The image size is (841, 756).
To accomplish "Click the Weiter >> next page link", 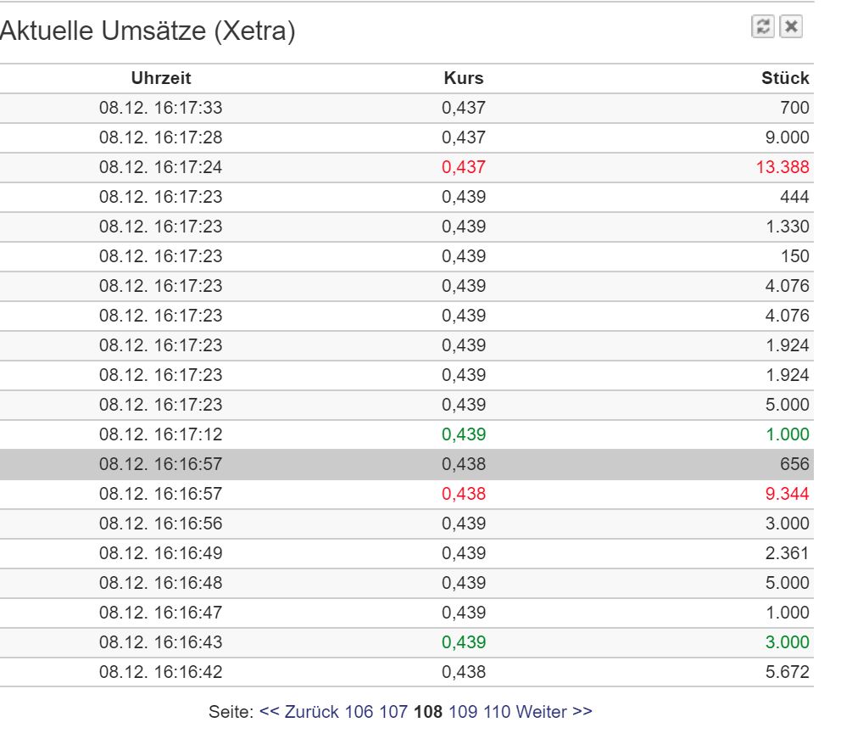I will (554, 711).
